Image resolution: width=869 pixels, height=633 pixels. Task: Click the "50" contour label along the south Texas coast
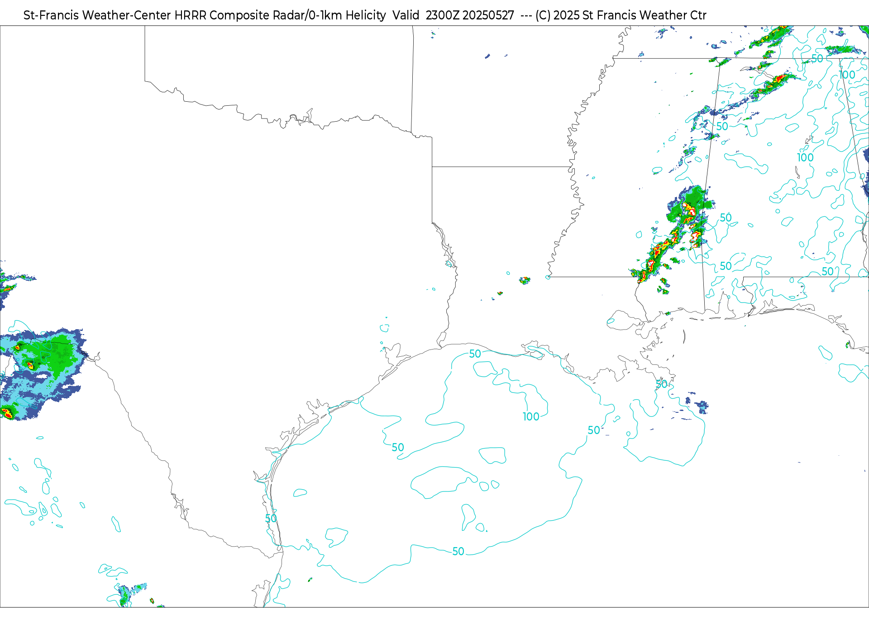(x=271, y=519)
